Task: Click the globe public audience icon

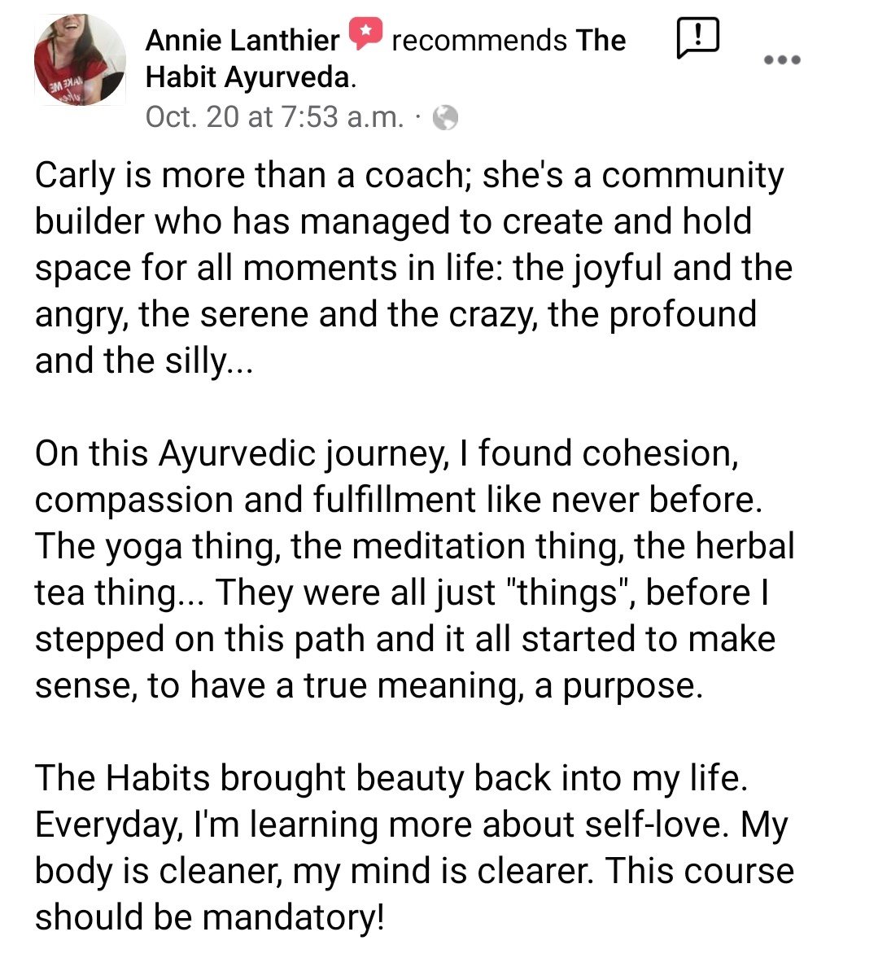Action: coord(445,119)
